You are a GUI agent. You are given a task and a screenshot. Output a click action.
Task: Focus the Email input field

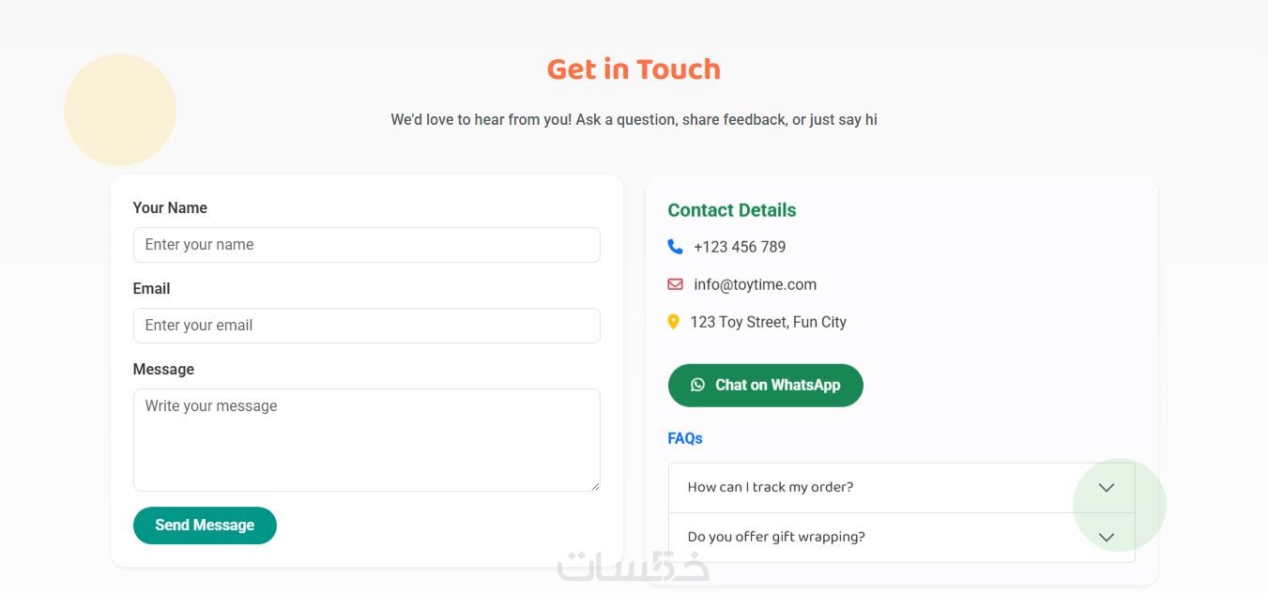click(x=366, y=326)
